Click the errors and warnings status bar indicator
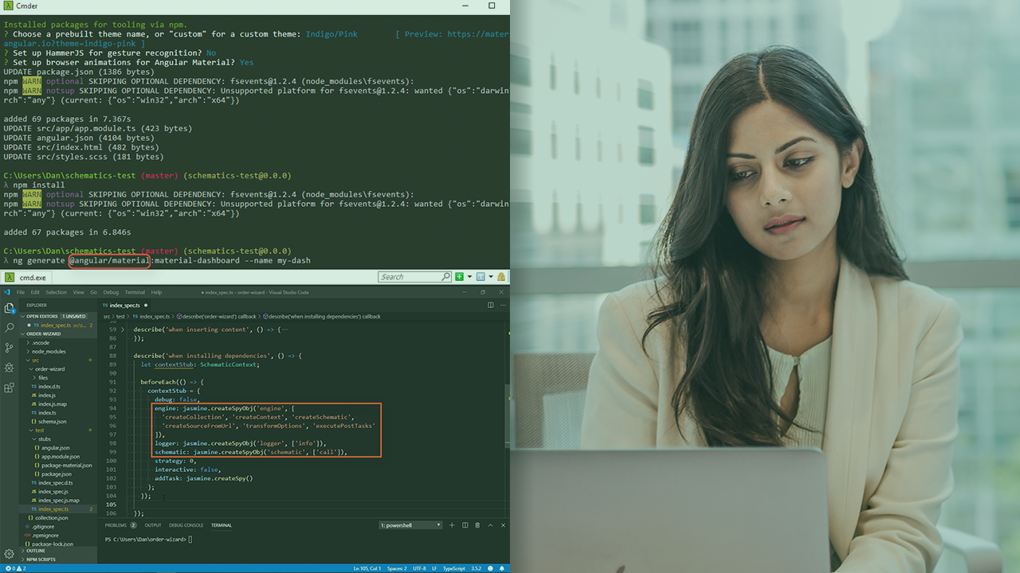 (14, 568)
